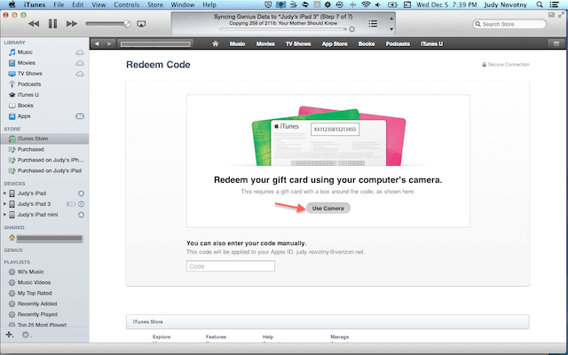568x355 pixels.
Task: Go forward in the store navigation
Action: [x=109, y=43]
